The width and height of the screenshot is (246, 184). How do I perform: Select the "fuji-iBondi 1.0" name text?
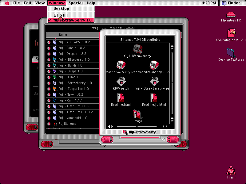[x=70, y=65]
